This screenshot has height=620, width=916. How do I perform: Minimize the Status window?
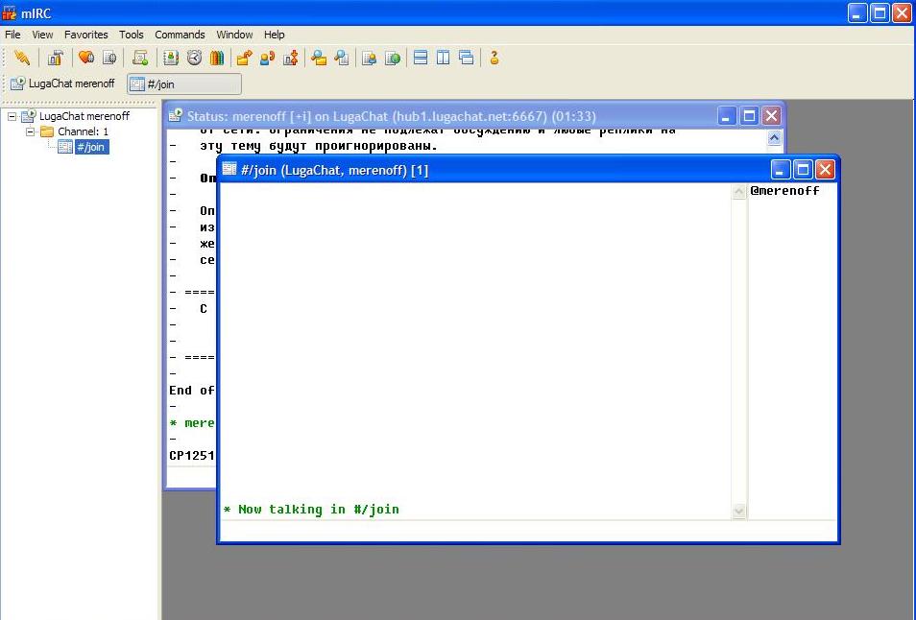[726, 115]
